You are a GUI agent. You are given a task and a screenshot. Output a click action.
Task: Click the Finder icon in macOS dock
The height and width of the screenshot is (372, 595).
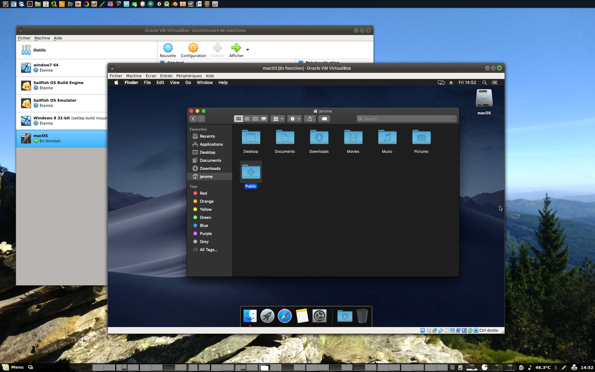250,316
